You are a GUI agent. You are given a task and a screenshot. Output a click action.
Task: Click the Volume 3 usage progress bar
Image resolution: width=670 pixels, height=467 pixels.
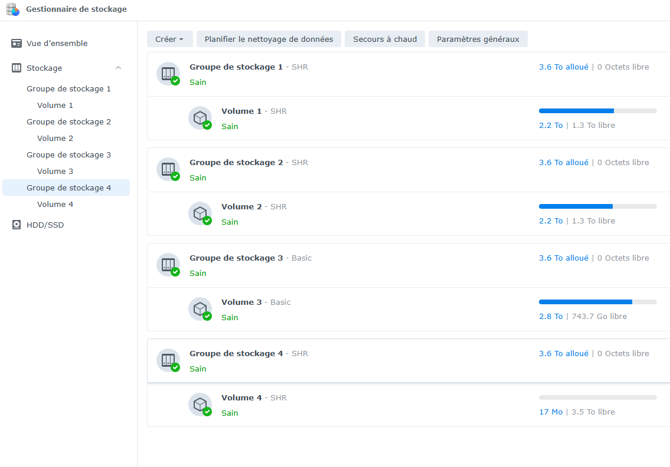[x=597, y=302]
